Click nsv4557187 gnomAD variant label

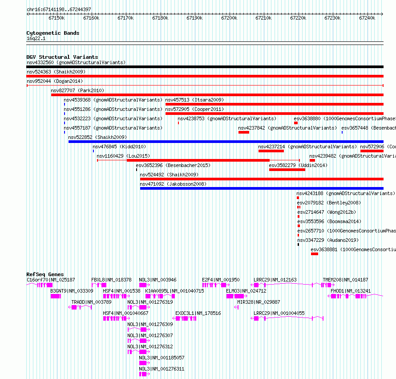click(x=113, y=128)
